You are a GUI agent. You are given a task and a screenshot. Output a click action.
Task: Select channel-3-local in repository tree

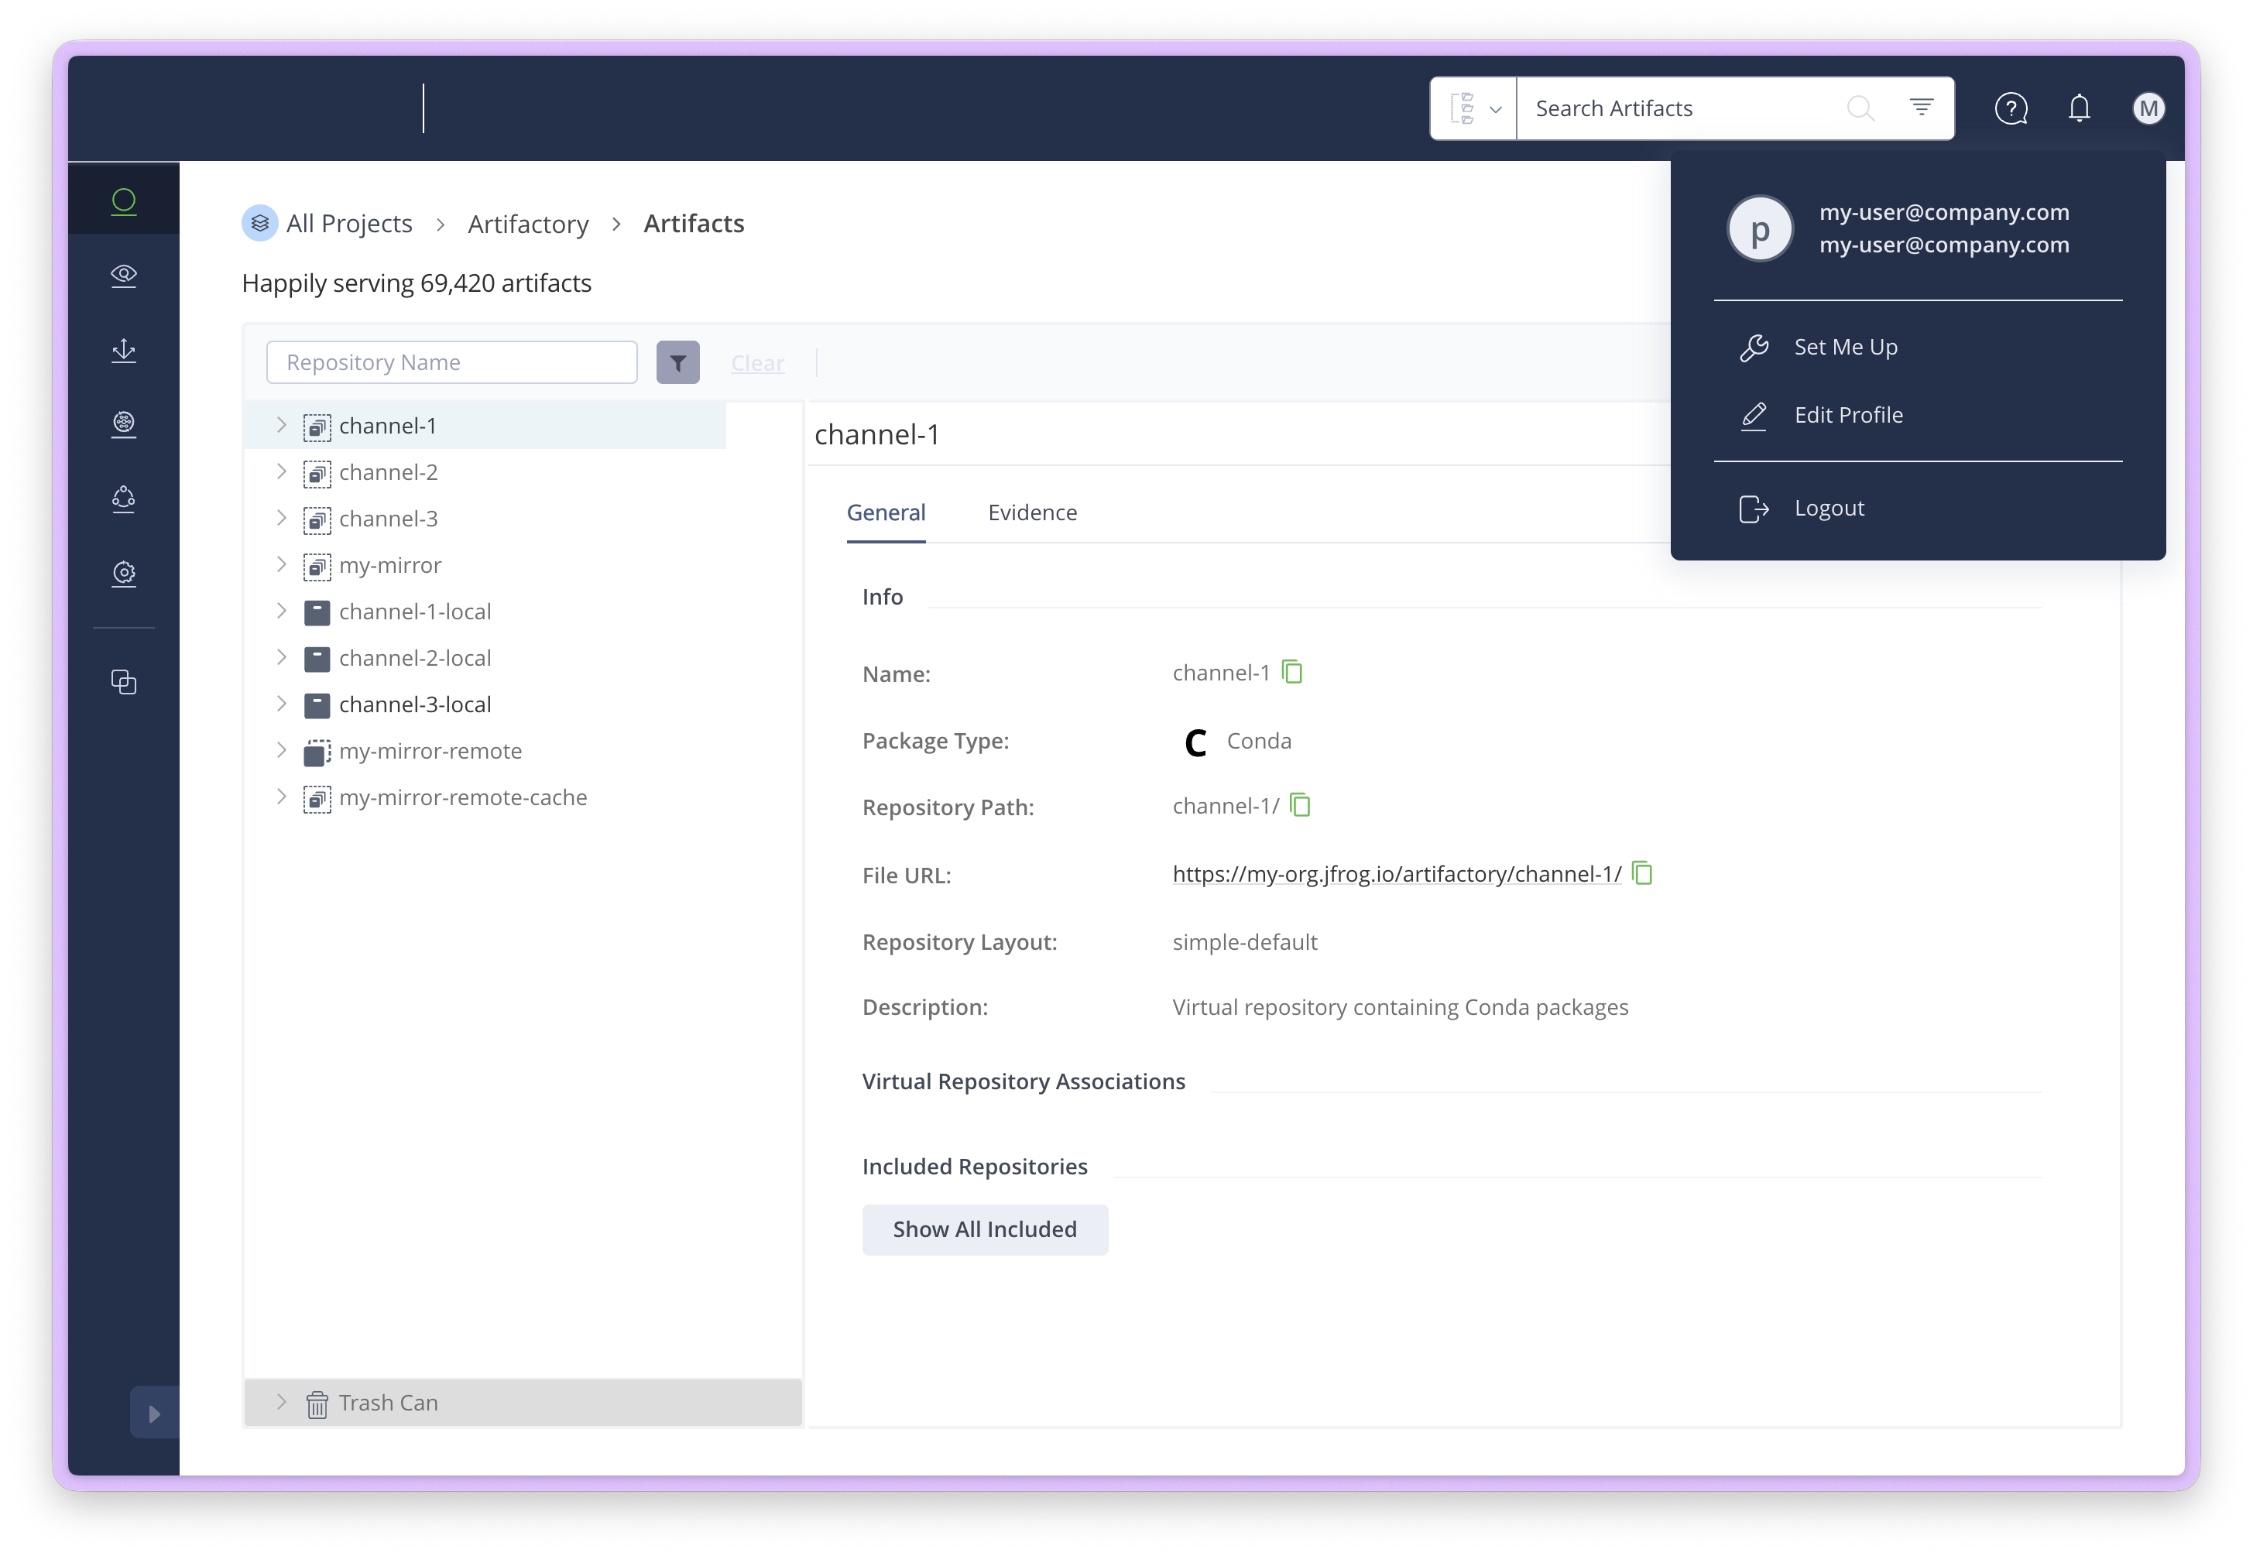tap(414, 705)
